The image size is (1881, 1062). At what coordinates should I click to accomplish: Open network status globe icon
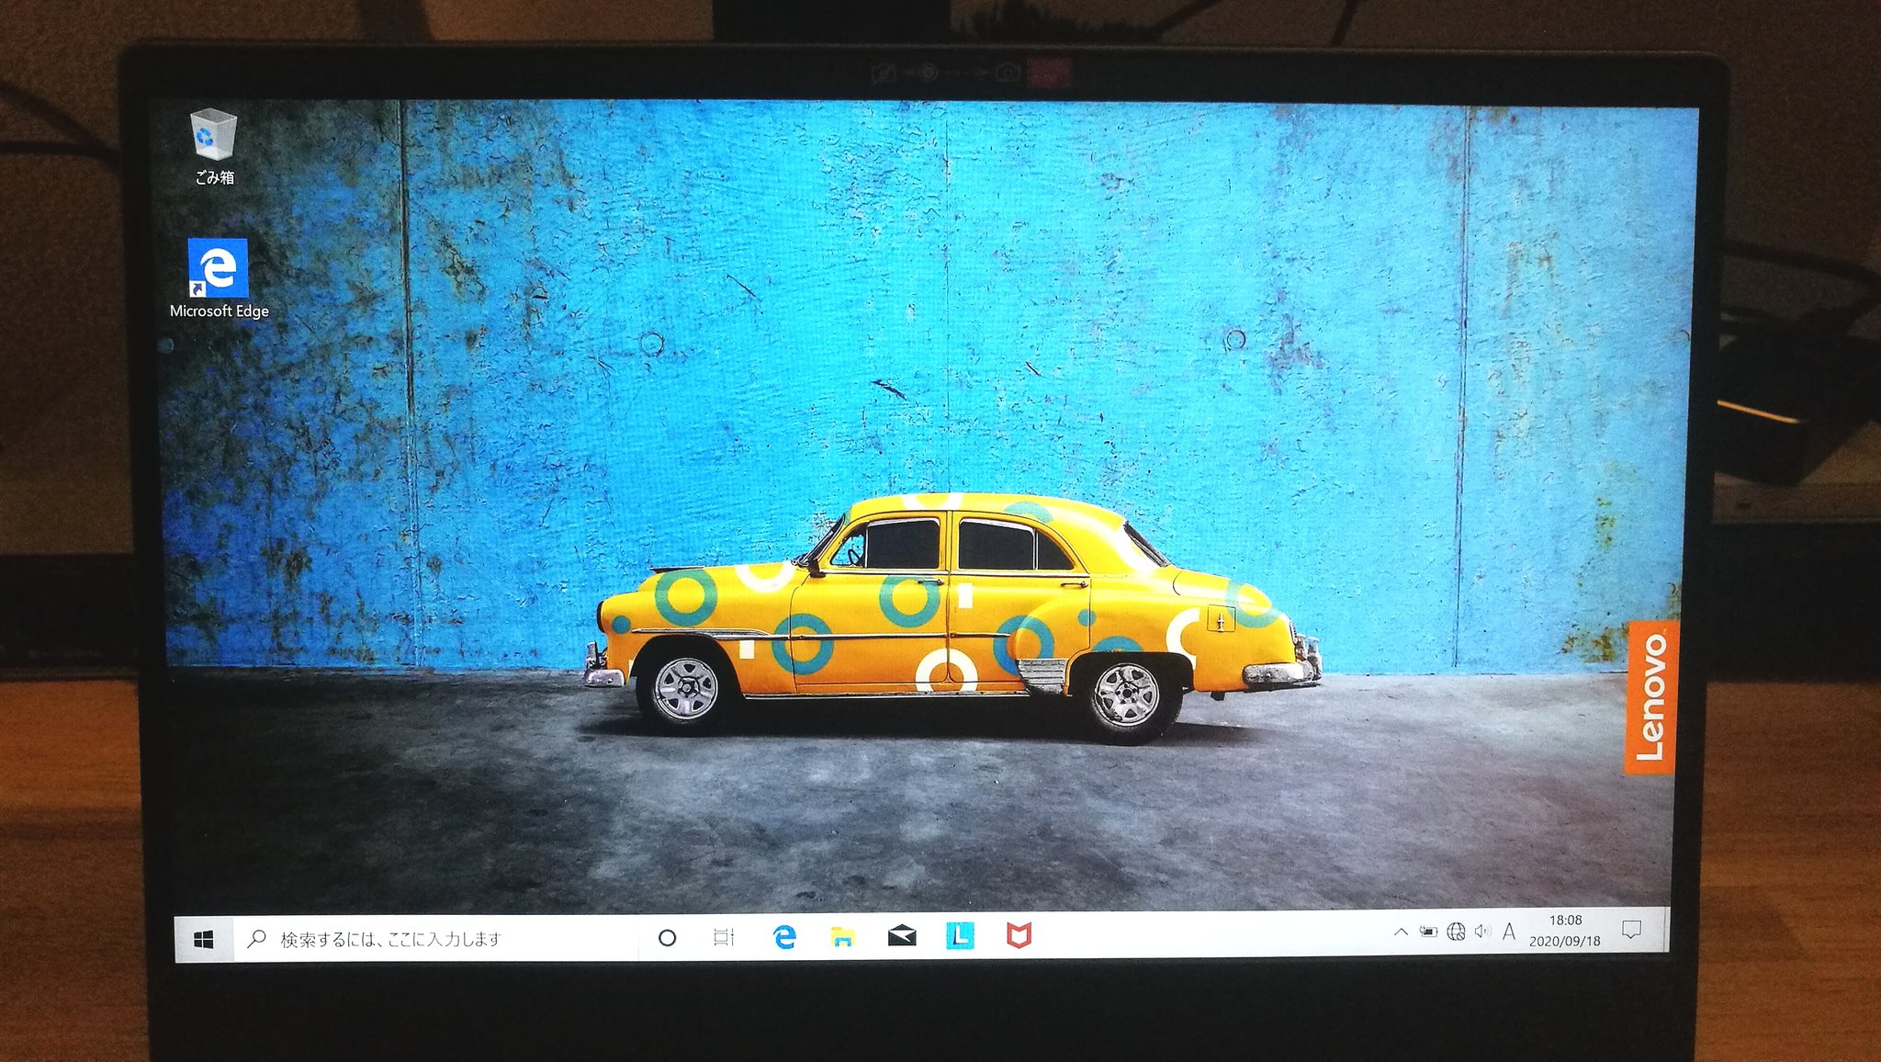click(1456, 932)
